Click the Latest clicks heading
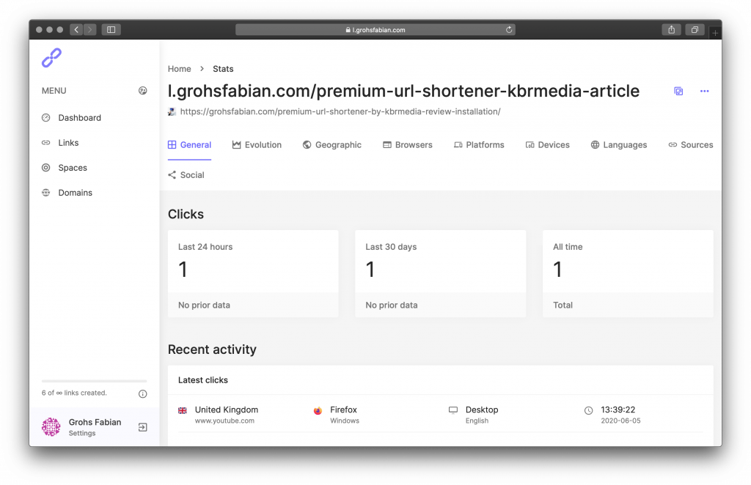Viewport: 751px width, 485px height. pyautogui.click(x=203, y=380)
